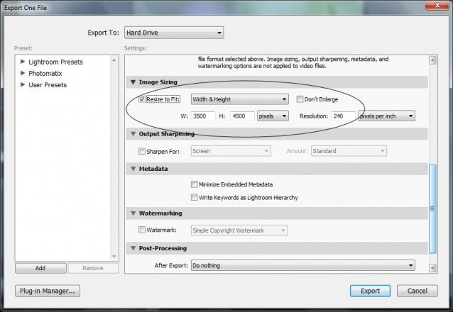
Task: Open the Export To Hard Drive dropdown
Action: [173, 33]
